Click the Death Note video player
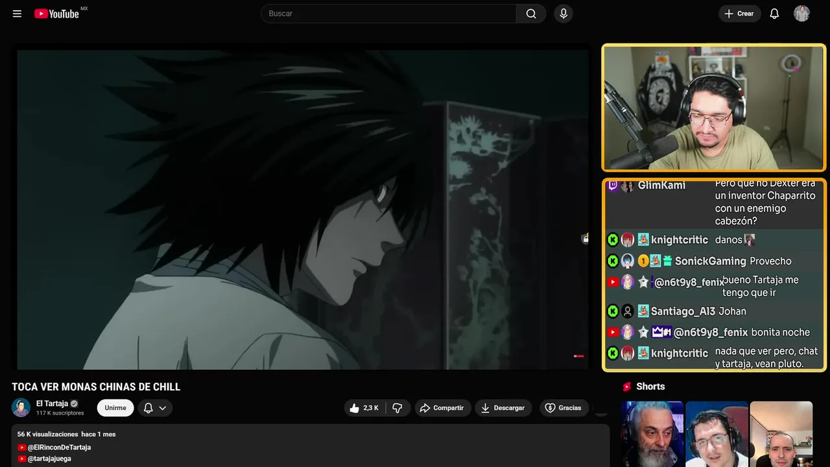The height and width of the screenshot is (467, 830). pyautogui.click(x=302, y=209)
